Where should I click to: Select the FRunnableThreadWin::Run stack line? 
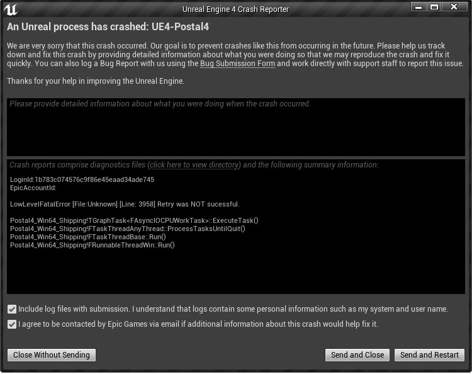92,245
